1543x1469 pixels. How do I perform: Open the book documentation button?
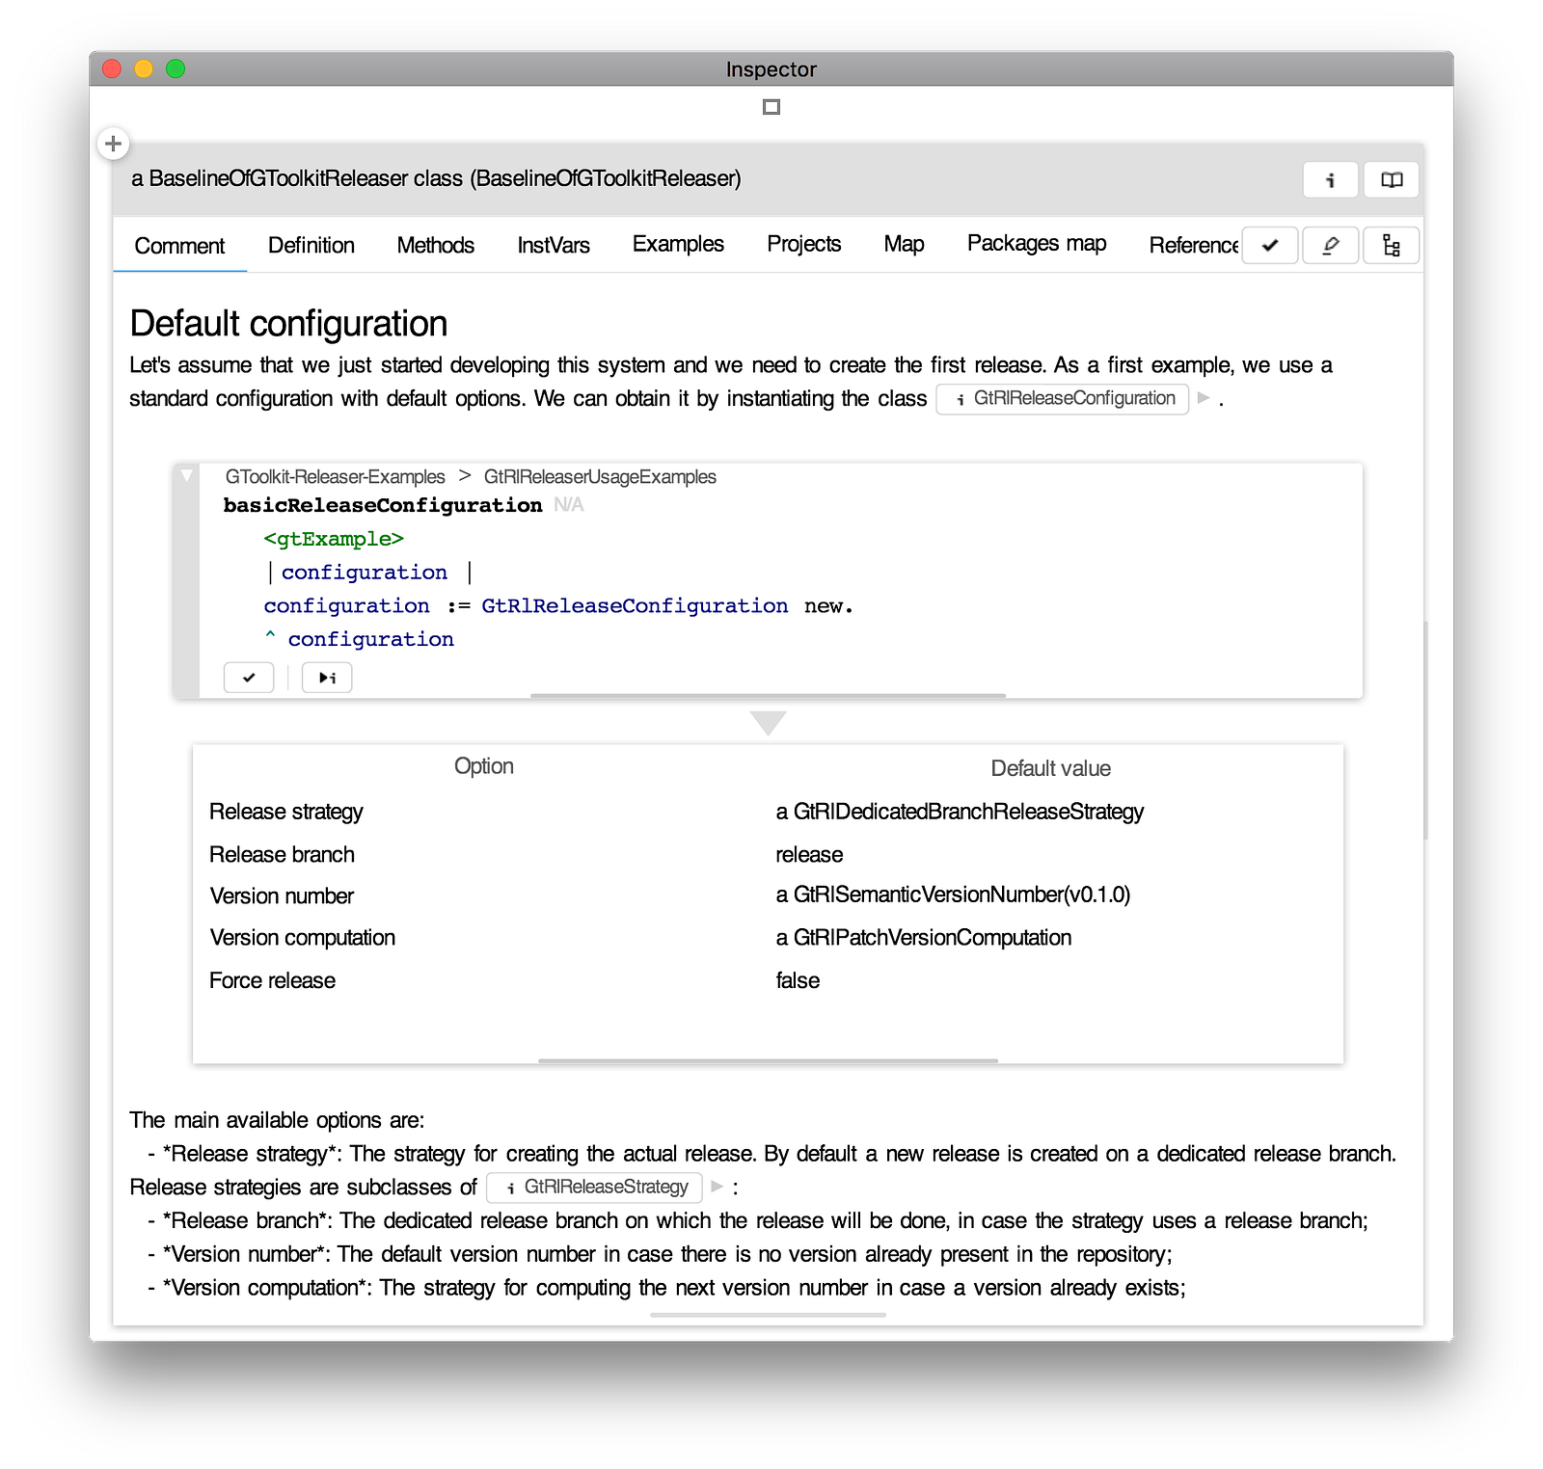pyautogui.click(x=1391, y=179)
